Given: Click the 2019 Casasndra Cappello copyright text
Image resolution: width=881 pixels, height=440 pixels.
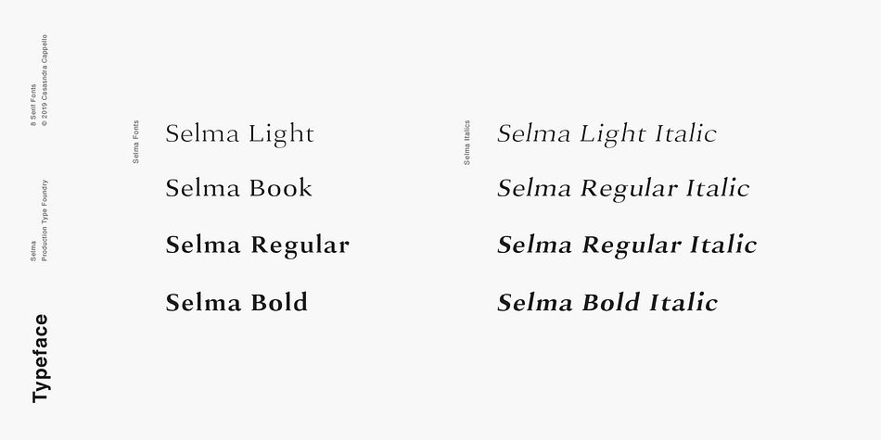Looking at the screenshot, I should pyautogui.click(x=45, y=81).
